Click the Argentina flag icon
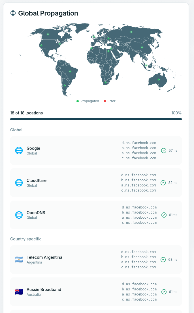 click(x=19, y=260)
